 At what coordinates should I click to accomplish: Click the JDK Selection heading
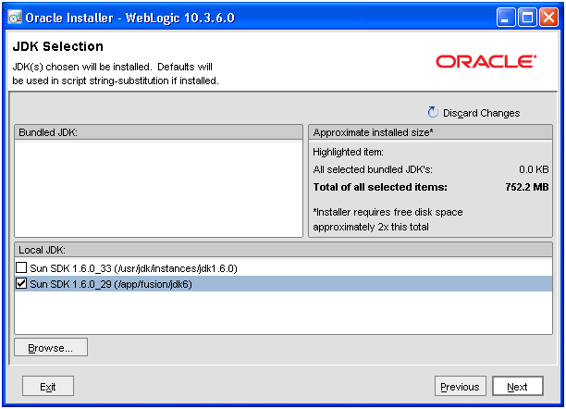[57, 46]
